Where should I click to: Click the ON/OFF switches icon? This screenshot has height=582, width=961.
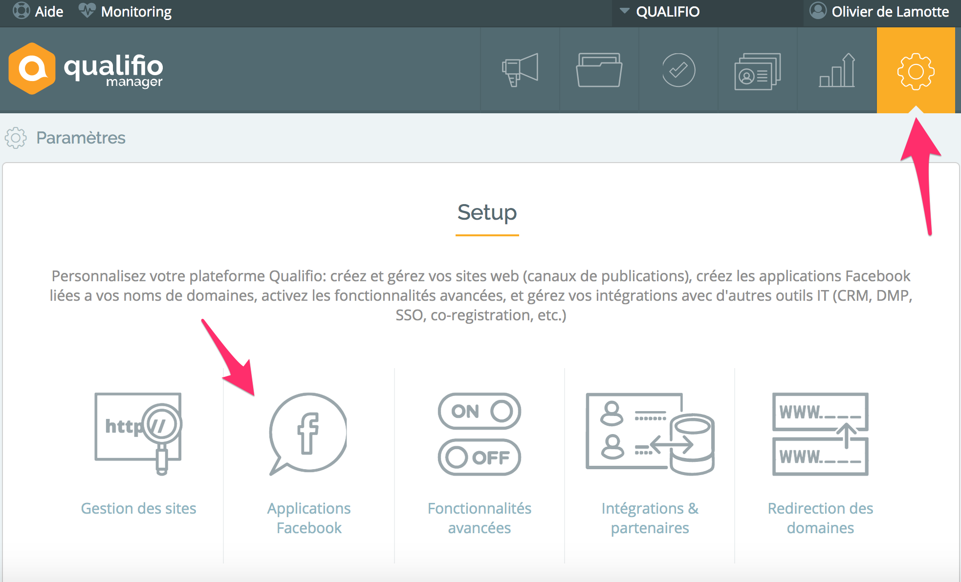pos(480,434)
